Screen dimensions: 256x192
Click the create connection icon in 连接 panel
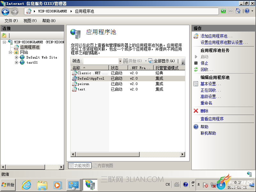click(4, 35)
